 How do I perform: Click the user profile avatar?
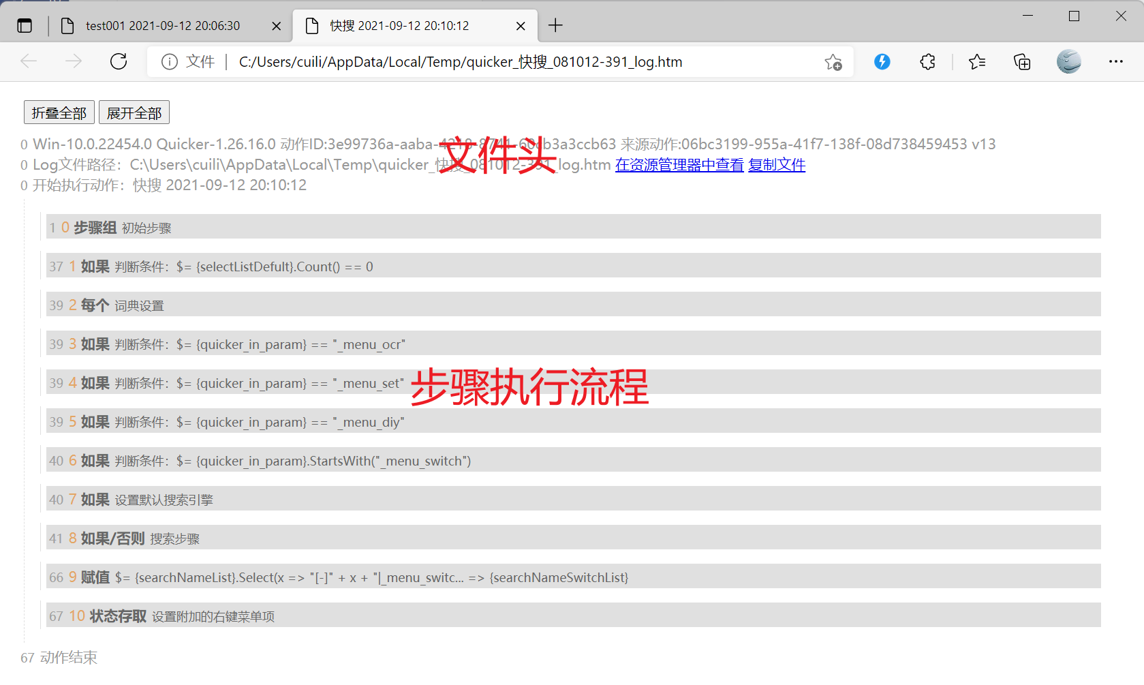click(x=1068, y=61)
